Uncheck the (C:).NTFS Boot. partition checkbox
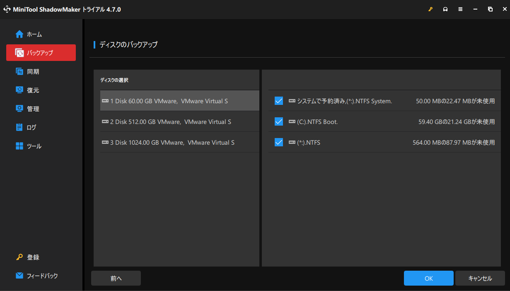 pyautogui.click(x=279, y=121)
